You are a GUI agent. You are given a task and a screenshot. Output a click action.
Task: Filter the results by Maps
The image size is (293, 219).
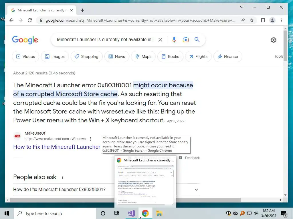pyautogui.click(x=143, y=56)
